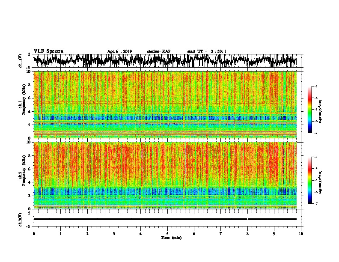Click the time-axis tick label "6" minutes
The height and width of the screenshot is (262, 339).
click(x=194, y=233)
